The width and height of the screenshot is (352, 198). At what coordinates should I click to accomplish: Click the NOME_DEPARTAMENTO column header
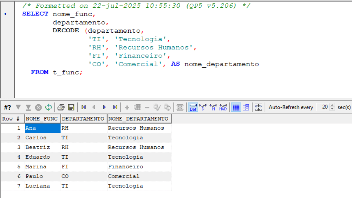click(138, 119)
